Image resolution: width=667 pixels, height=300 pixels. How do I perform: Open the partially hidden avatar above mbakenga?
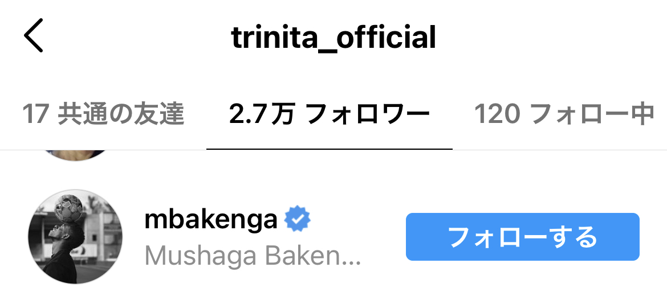click(x=75, y=155)
